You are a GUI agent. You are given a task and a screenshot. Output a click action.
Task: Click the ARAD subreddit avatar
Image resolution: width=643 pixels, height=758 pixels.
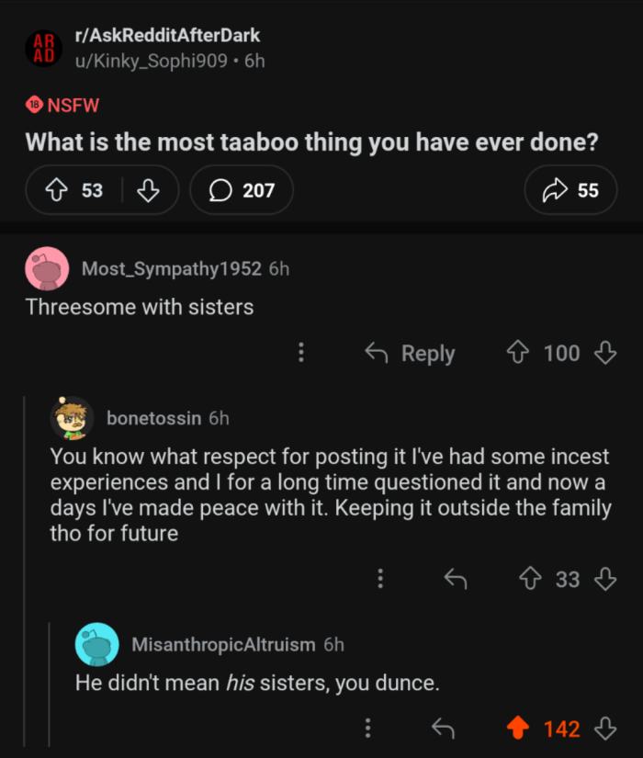[x=43, y=48]
